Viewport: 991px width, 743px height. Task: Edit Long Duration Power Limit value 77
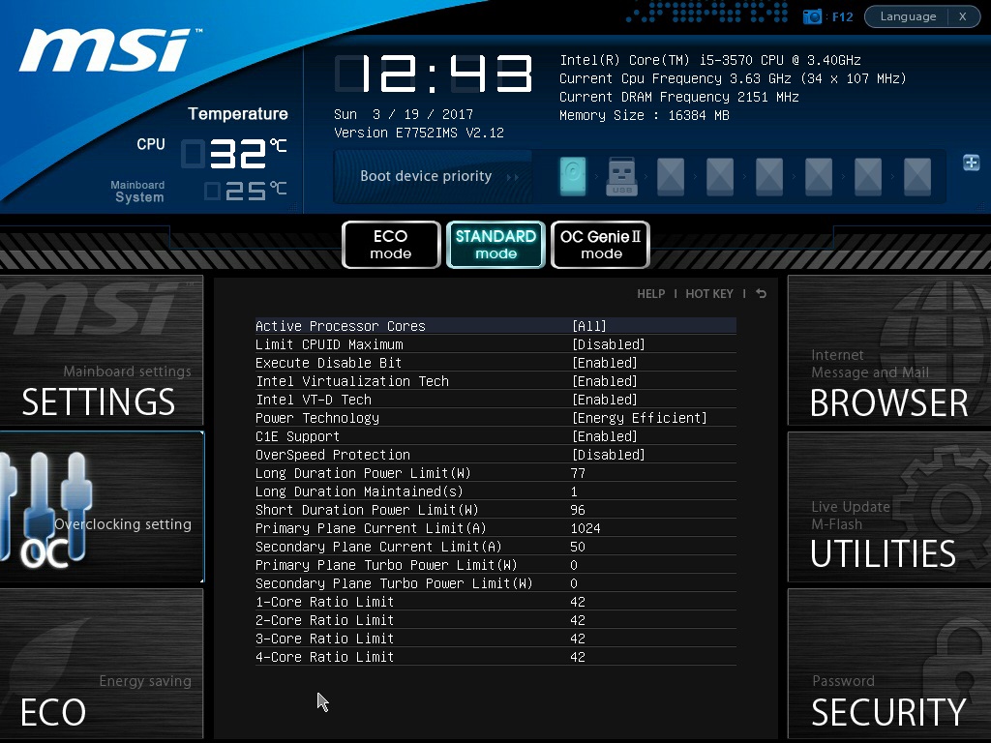point(578,473)
